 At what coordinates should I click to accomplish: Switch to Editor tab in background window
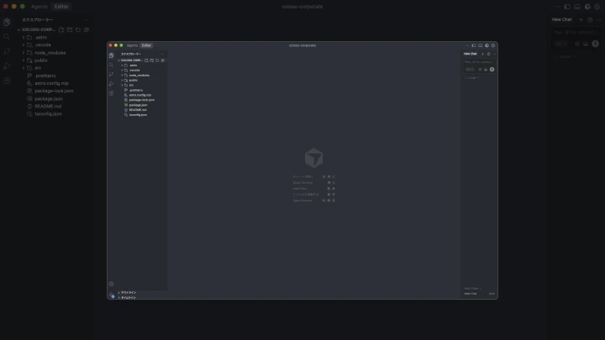point(61,7)
